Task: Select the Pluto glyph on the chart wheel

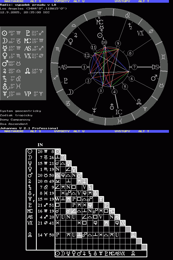Action: (x=65, y=80)
